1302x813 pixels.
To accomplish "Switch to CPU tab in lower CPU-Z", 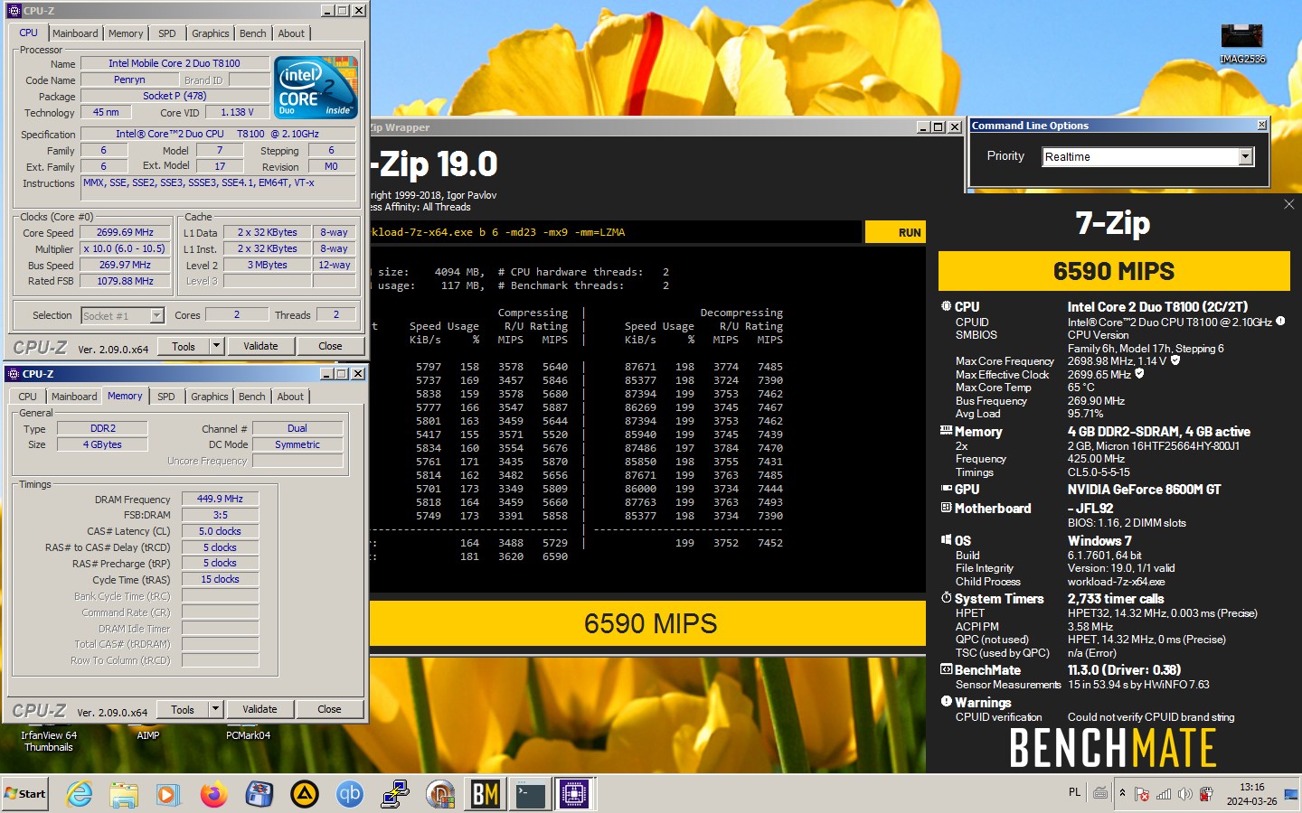I will coord(28,397).
